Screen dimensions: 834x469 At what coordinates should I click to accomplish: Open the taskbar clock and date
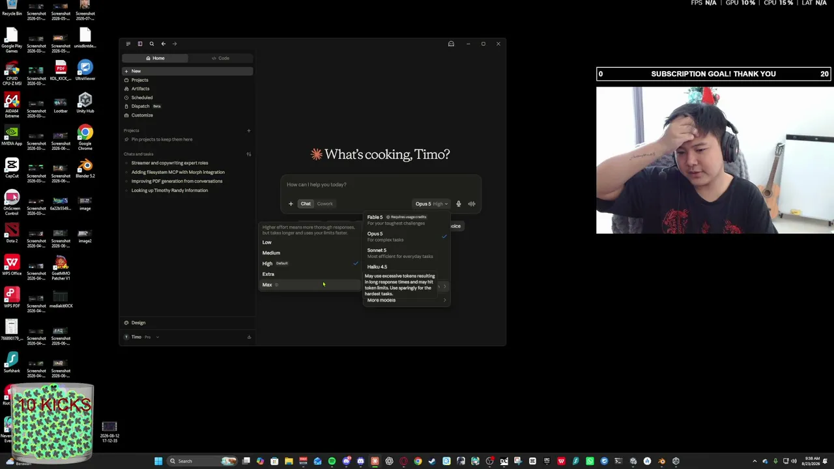812,461
